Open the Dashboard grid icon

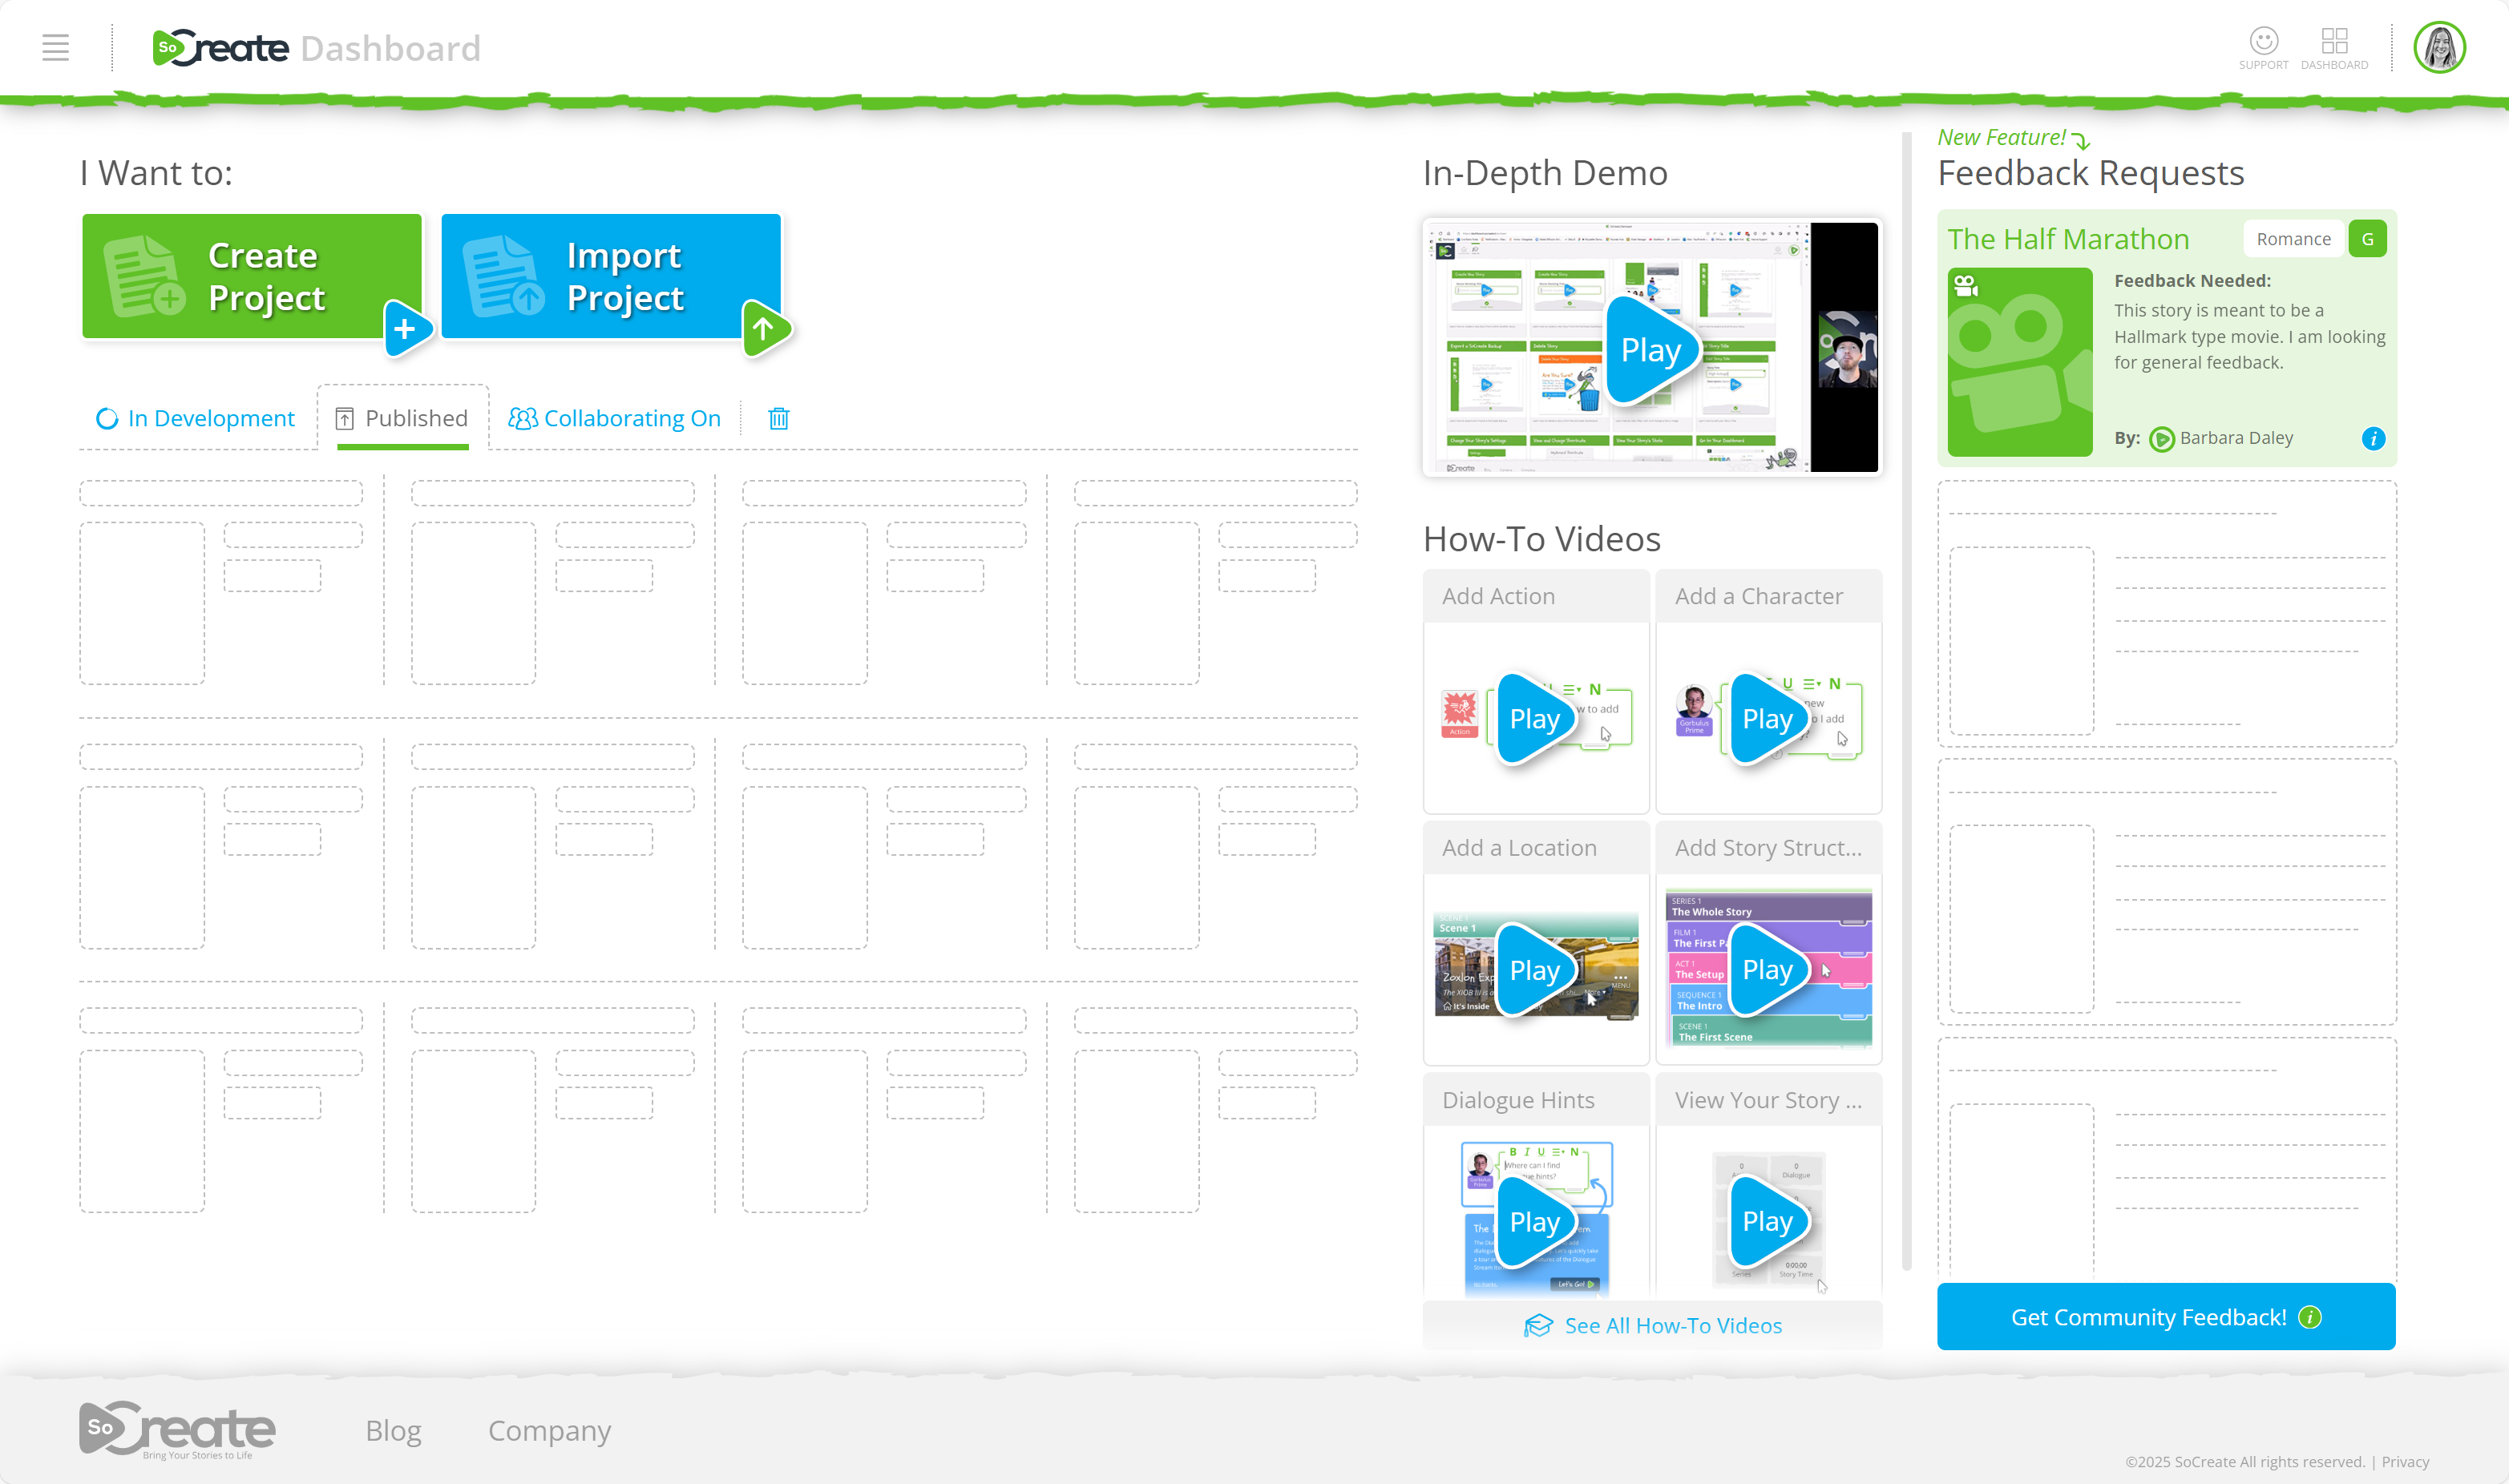pos(2334,41)
